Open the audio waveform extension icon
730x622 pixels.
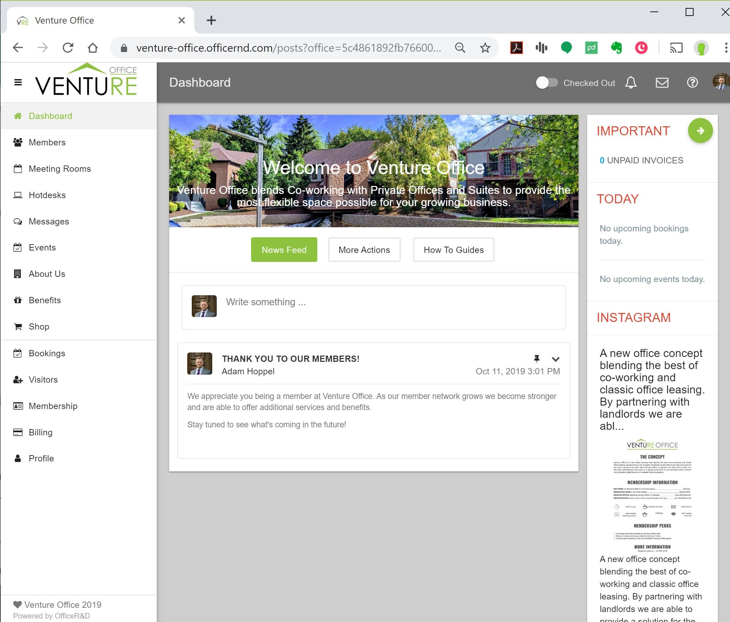tap(541, 48)
